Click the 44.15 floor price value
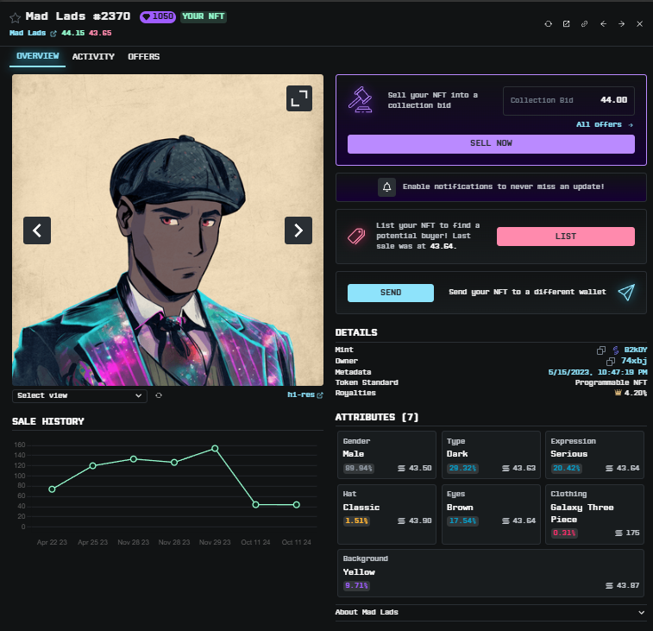This screenshot has width=653, height=631. coord(72,33)
